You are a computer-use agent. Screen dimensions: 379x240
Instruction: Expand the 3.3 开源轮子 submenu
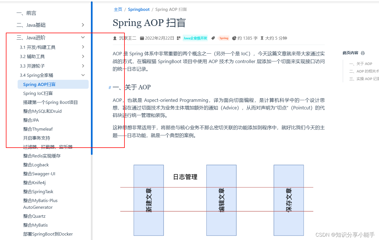pos(83,66)
